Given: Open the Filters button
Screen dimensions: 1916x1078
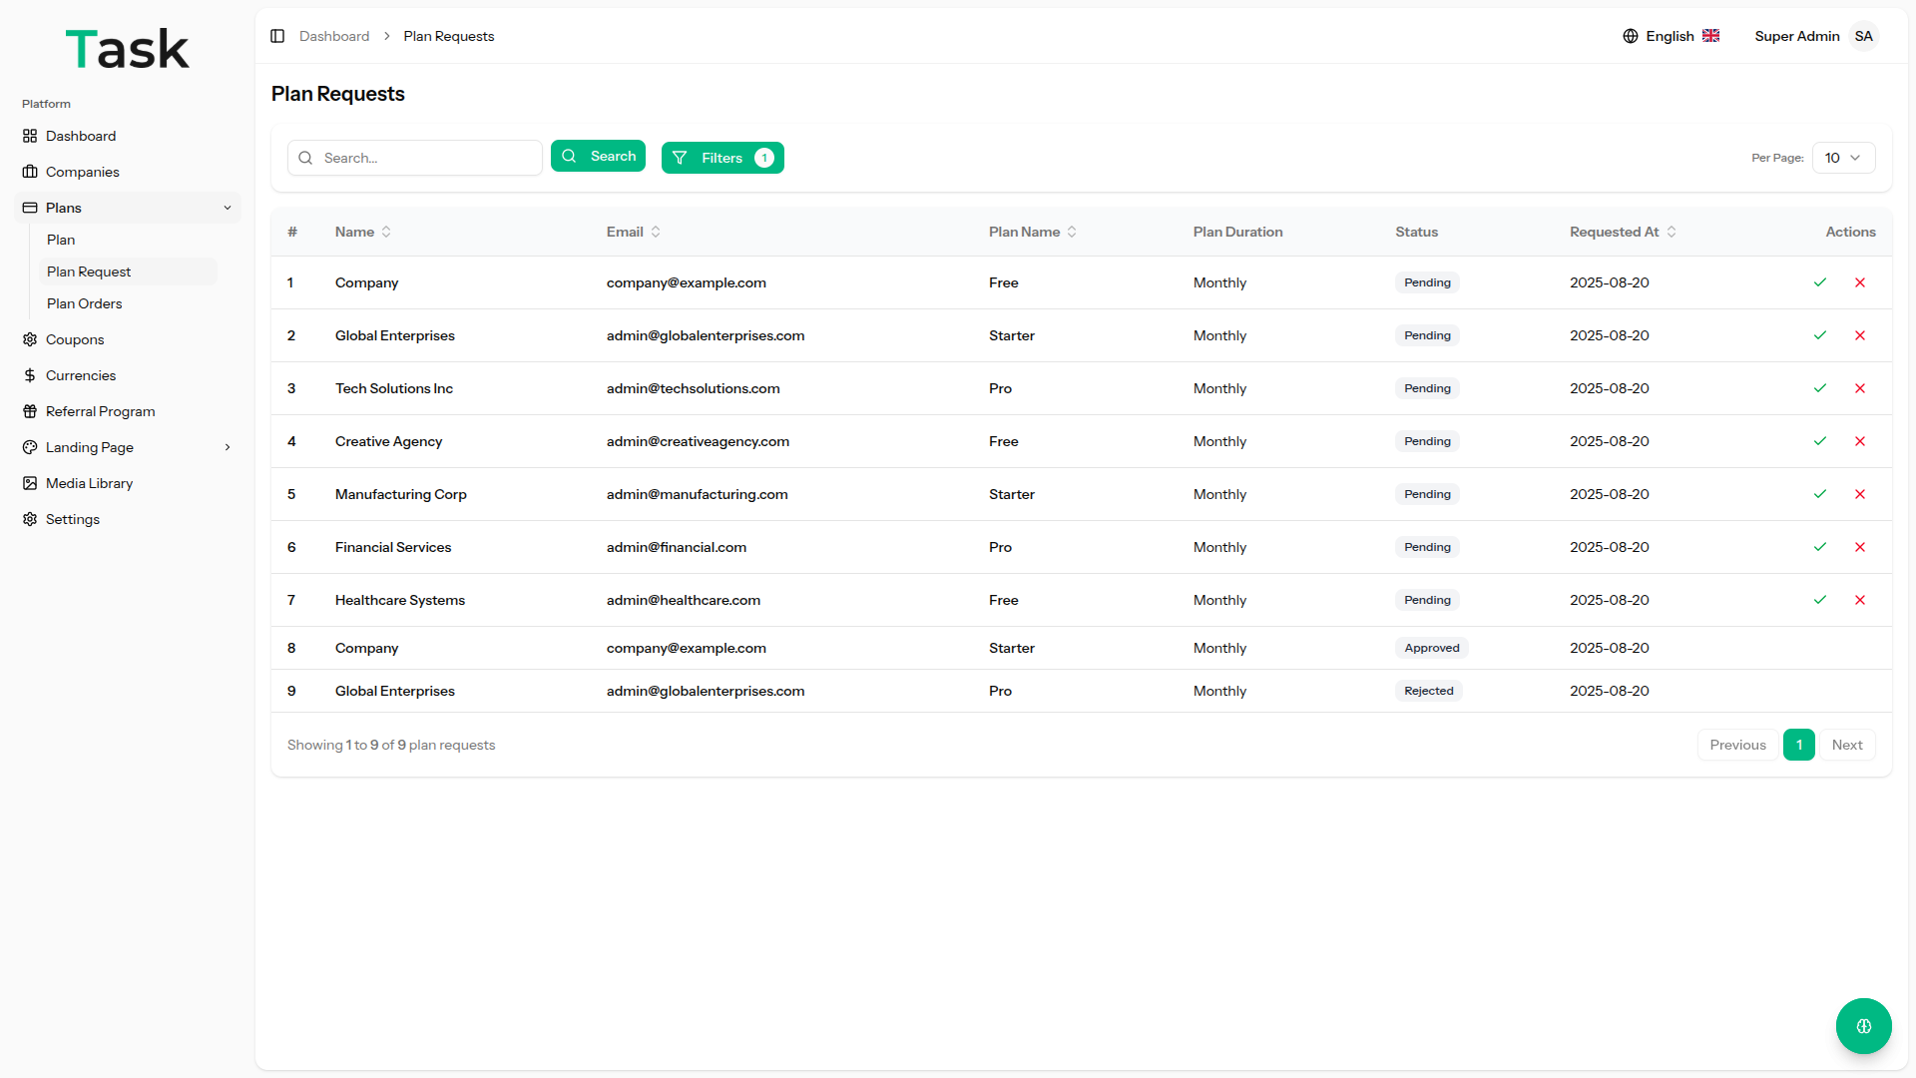Looking at the screenshot, I should (x=722, y=158).
